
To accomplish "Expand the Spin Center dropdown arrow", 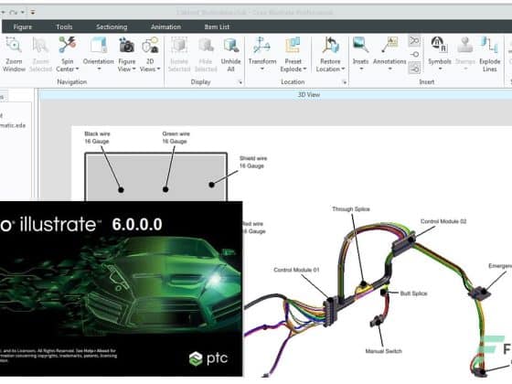I will click(78, 69).
